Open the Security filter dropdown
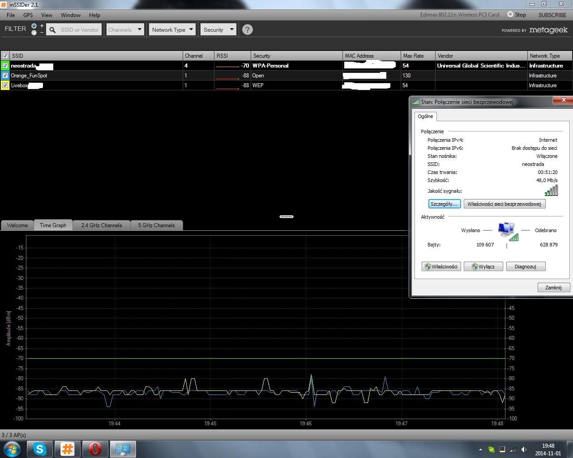Image resolution: width=573 pixels, height=458 pixels. tap(218, 30)
